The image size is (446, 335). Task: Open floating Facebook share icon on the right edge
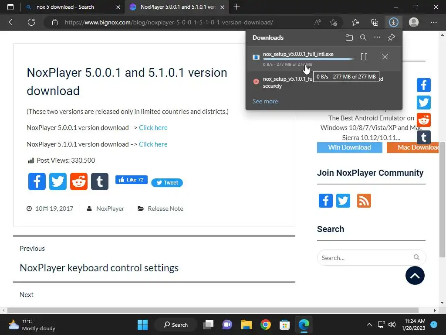[424, 85]
